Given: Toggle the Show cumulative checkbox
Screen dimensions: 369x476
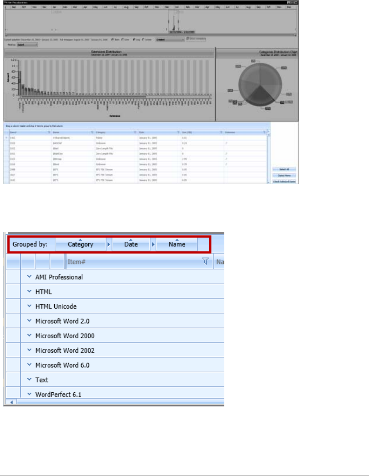Looking at the screenshot, I should (188, 39).
